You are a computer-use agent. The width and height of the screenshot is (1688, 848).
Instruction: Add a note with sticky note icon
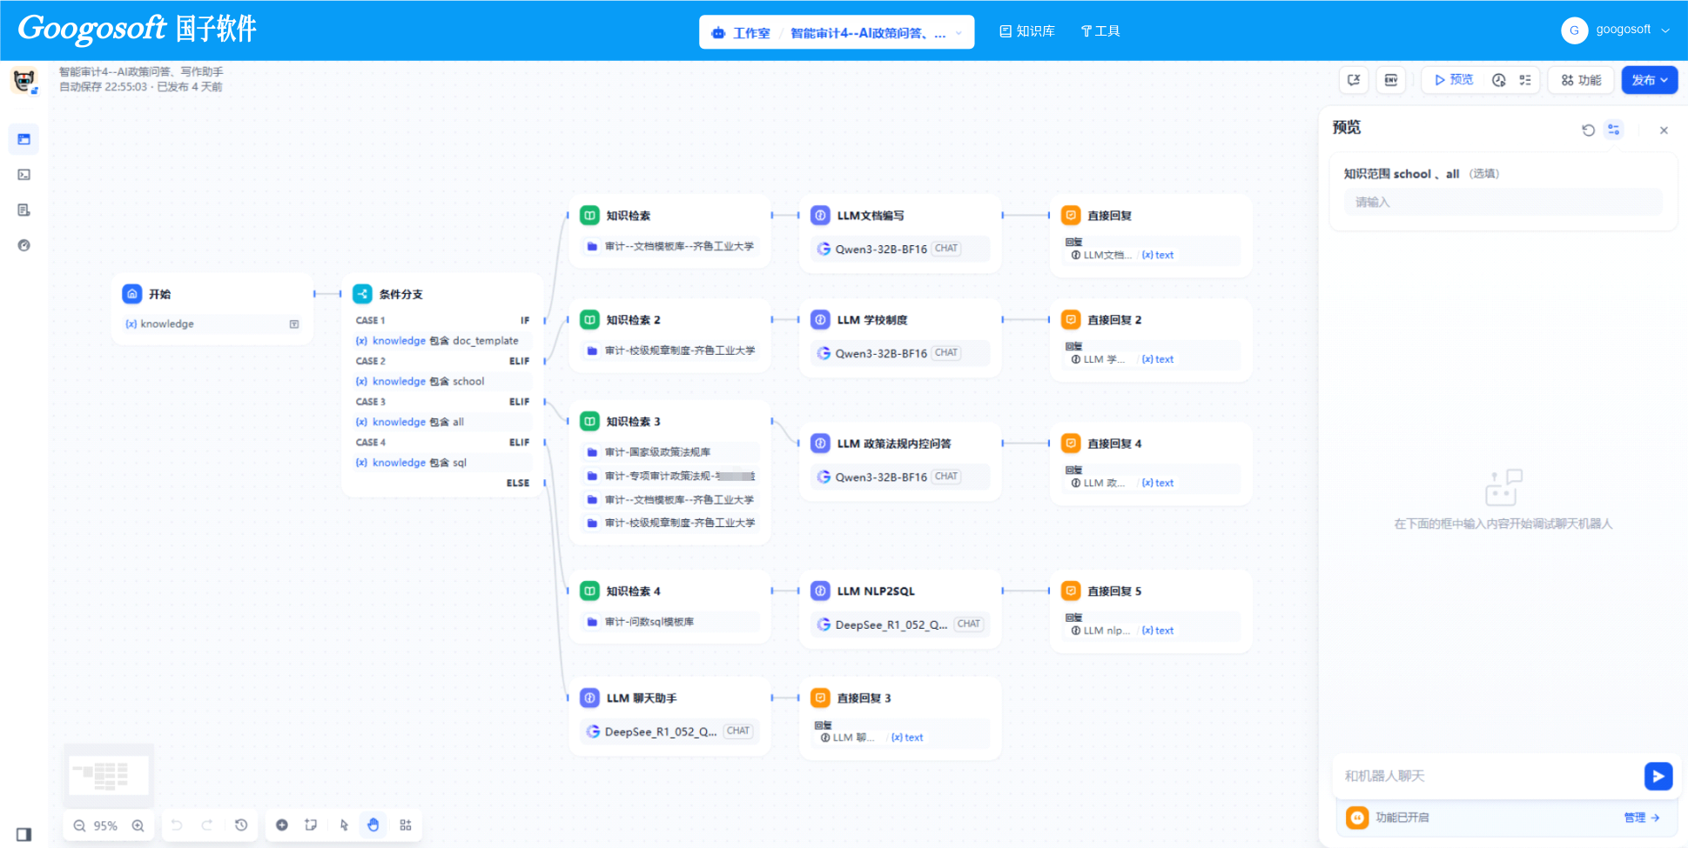311,825
